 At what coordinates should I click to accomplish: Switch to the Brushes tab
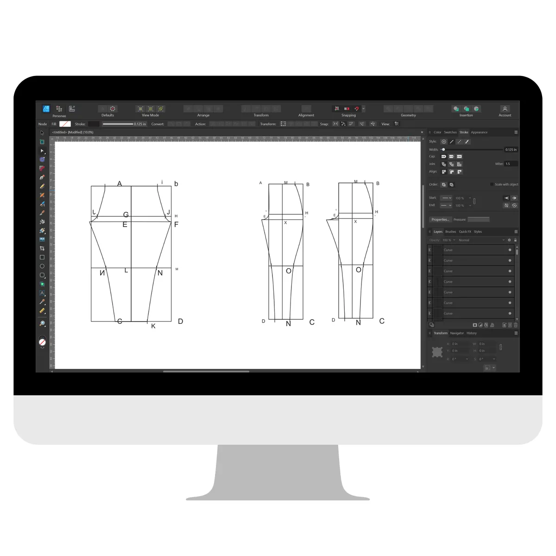point(451,232)
